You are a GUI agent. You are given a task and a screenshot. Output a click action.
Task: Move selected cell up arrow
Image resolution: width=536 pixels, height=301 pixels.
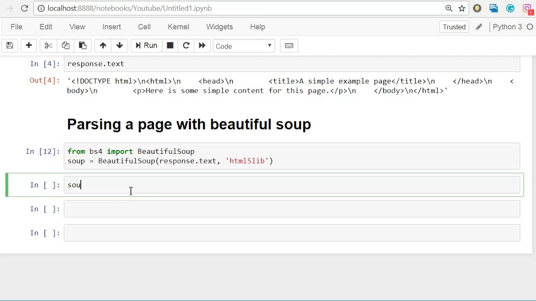103,46
